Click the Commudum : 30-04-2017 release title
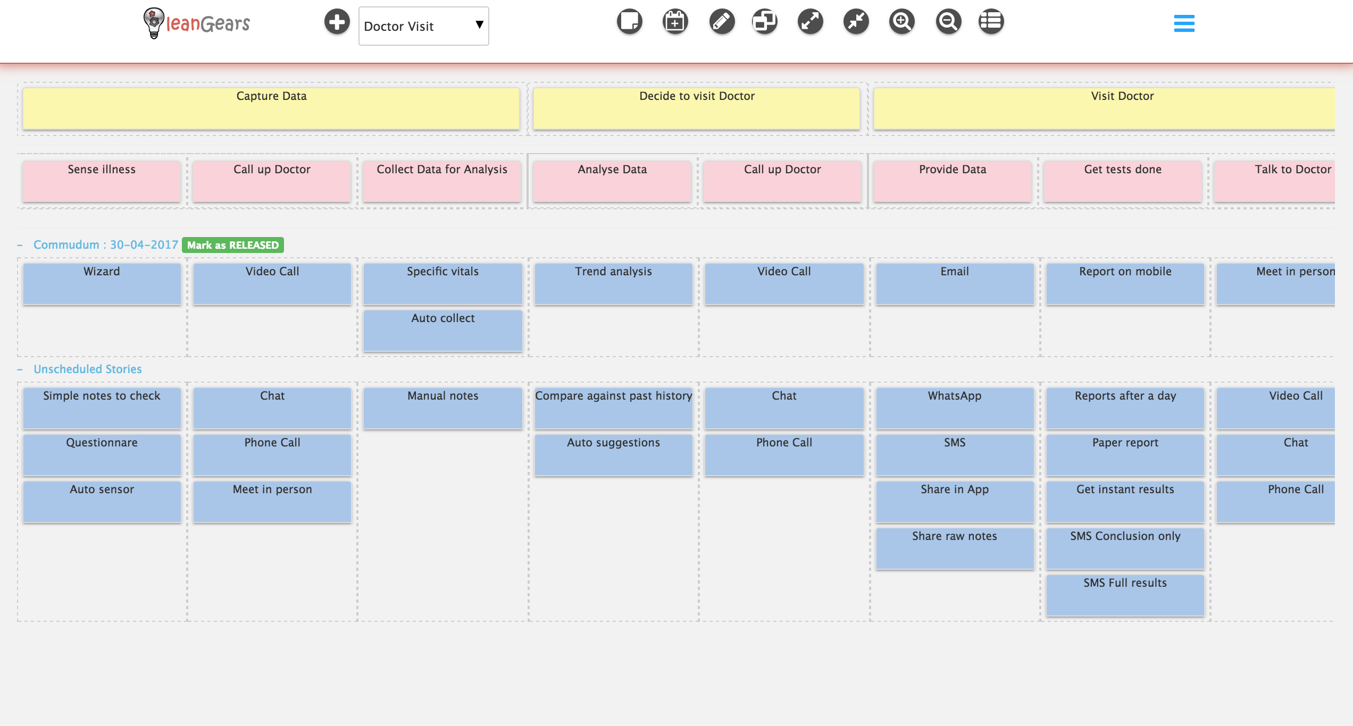 (105, 244)
